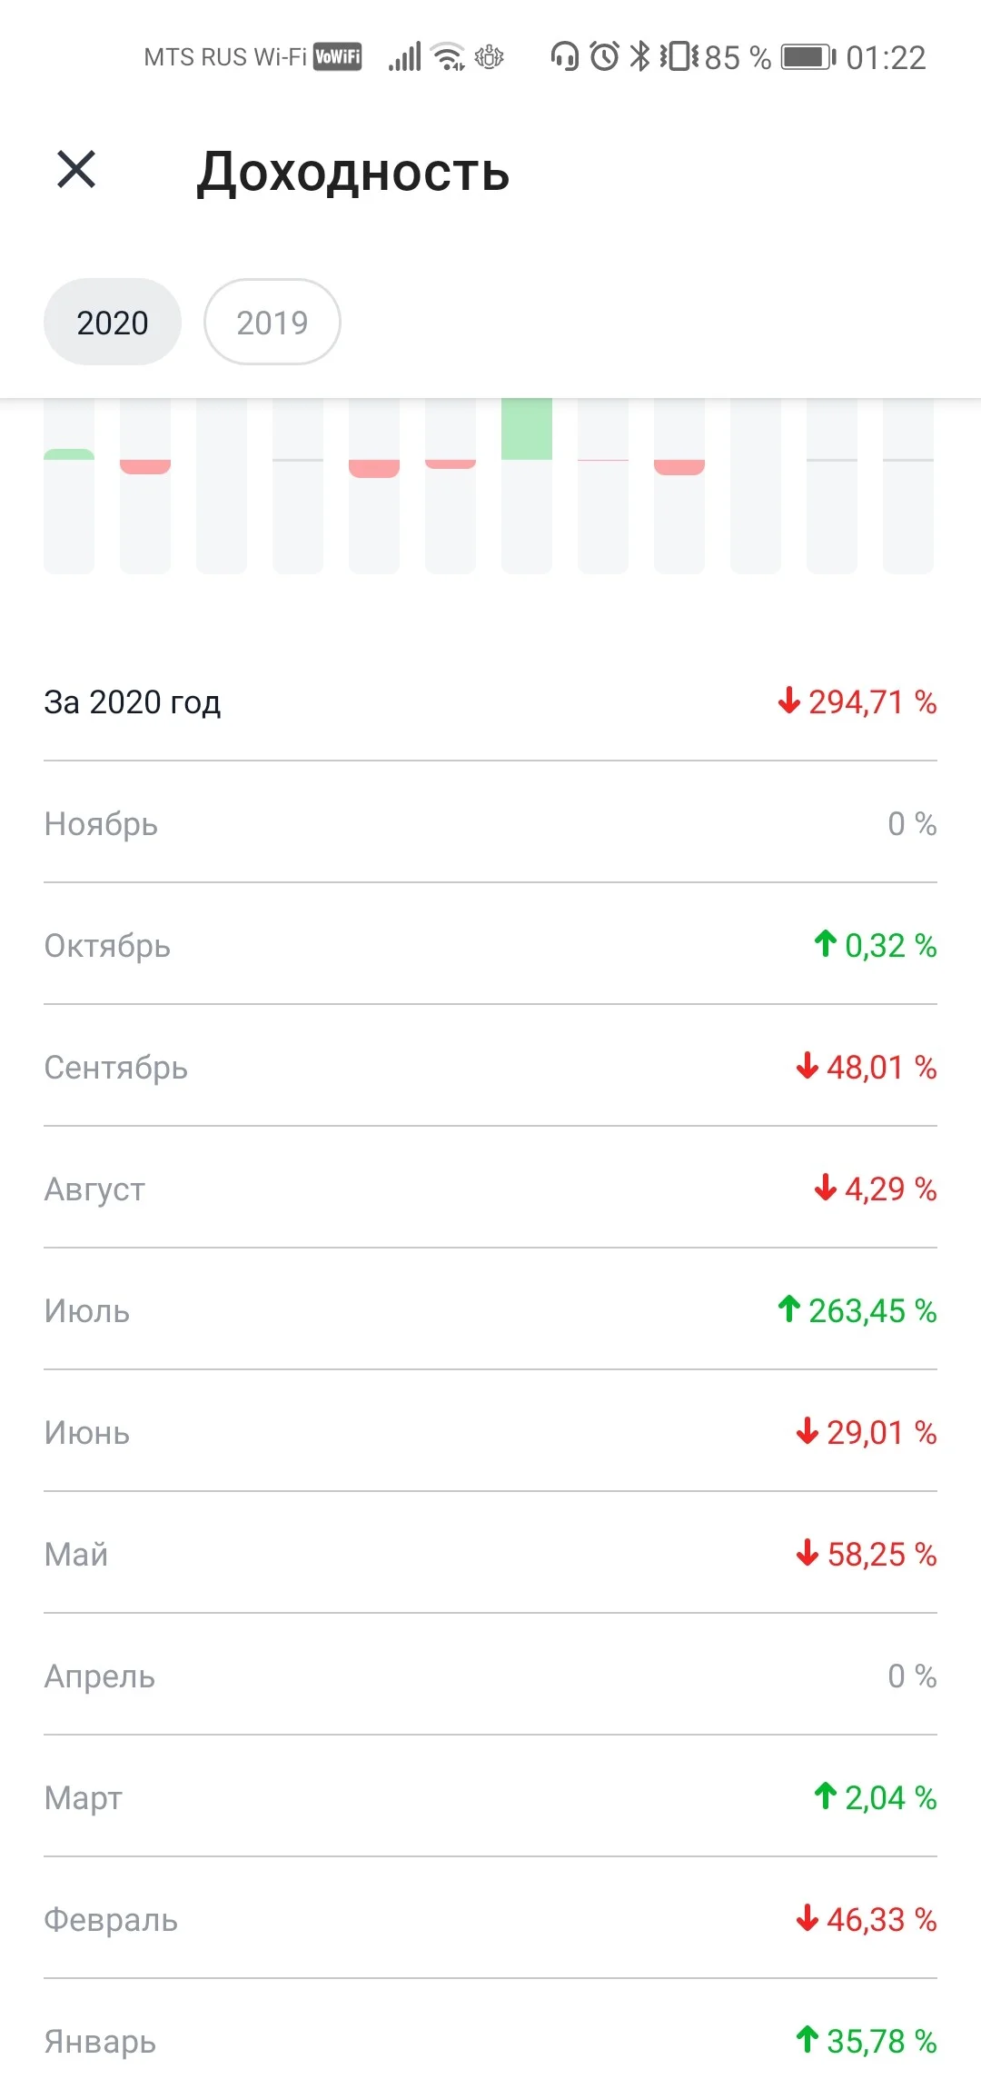This screenshot has width=981, height=2099.
Task: Select the Октябрь row
Action: tap(490, 945)
